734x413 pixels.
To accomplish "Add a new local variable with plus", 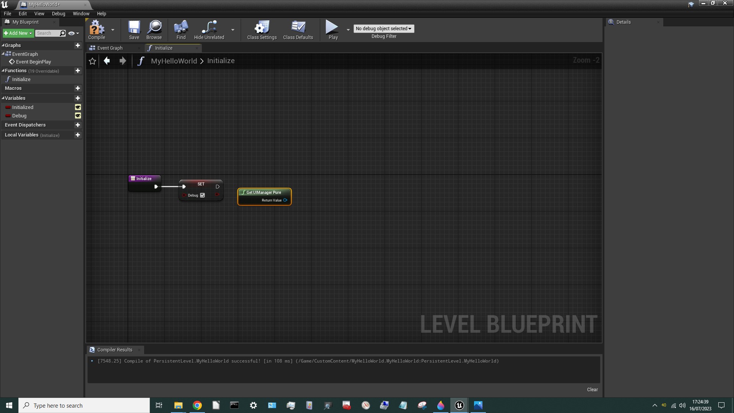I will [78, 135].
